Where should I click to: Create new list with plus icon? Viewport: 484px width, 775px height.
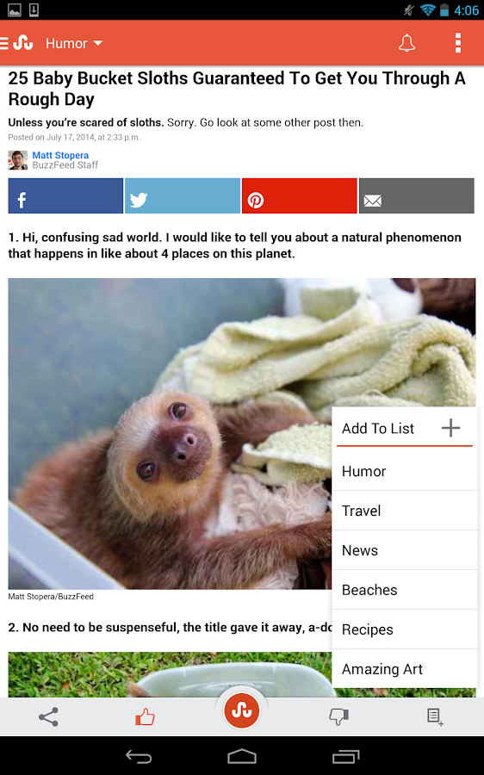(x=450, y=427)
